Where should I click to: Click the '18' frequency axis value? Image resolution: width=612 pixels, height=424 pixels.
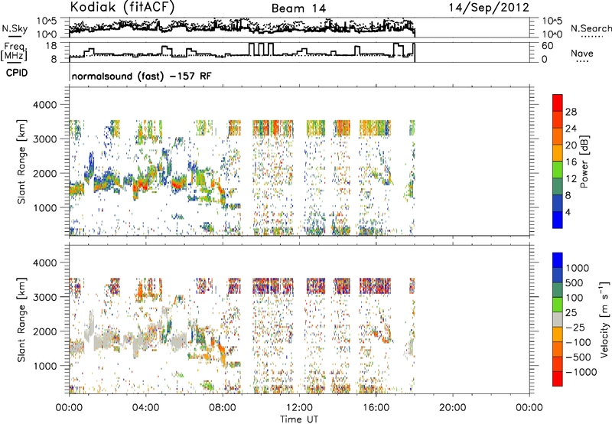tap(51, 46)
